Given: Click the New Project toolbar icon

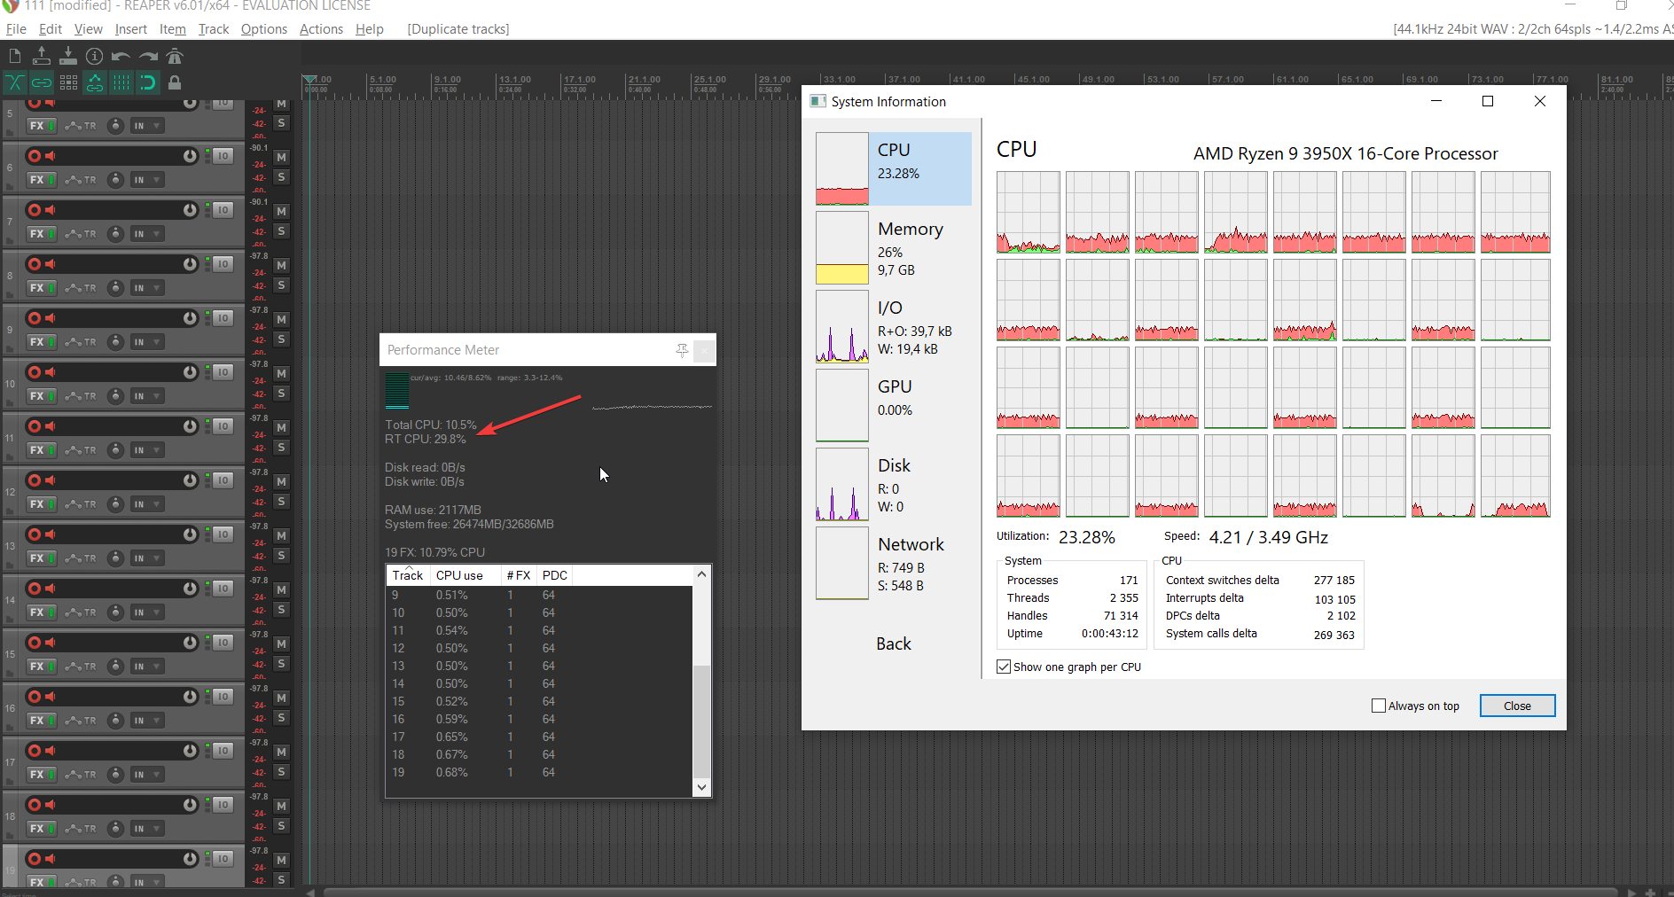Looking at the screenshot, I should [x=15, y=57].
